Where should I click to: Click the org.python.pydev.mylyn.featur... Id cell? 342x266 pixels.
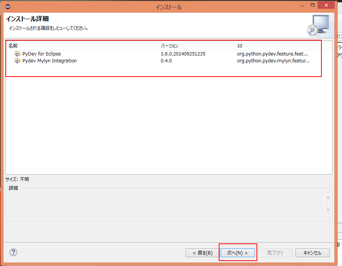pyautogui.click(x=273, y=61)
